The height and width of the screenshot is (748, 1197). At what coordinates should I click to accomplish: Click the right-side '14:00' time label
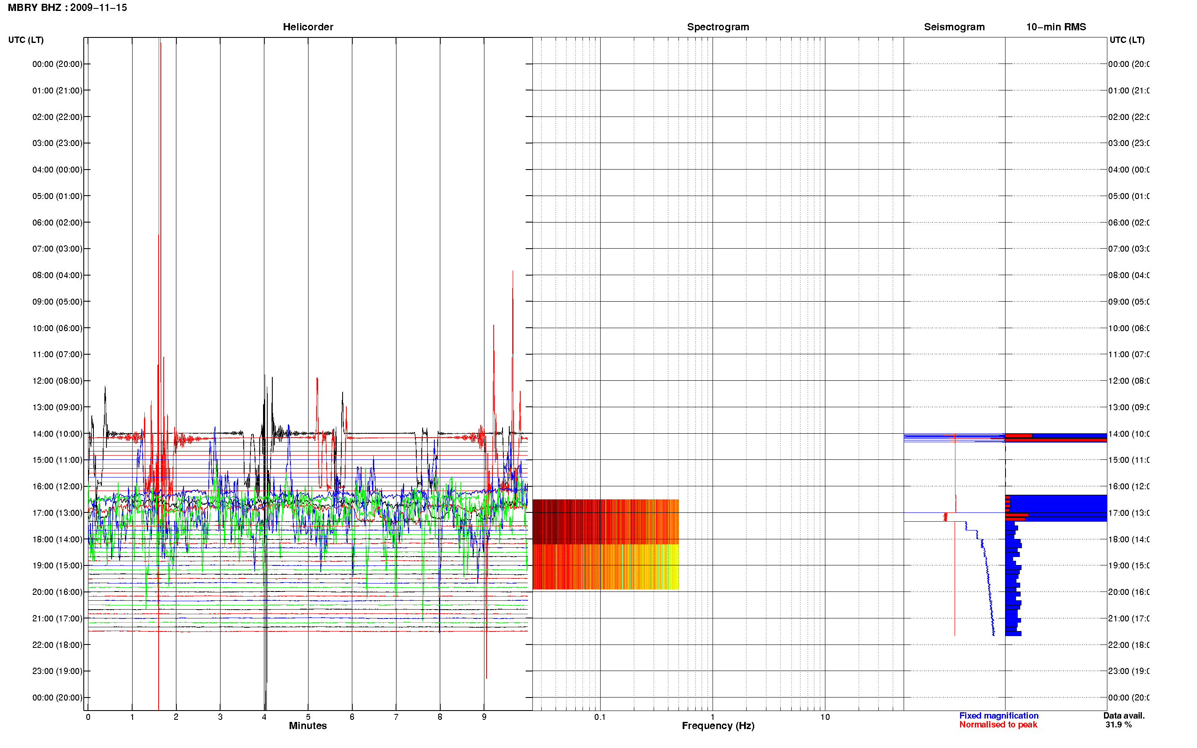pyautogui.click(x=1128, y=434)
